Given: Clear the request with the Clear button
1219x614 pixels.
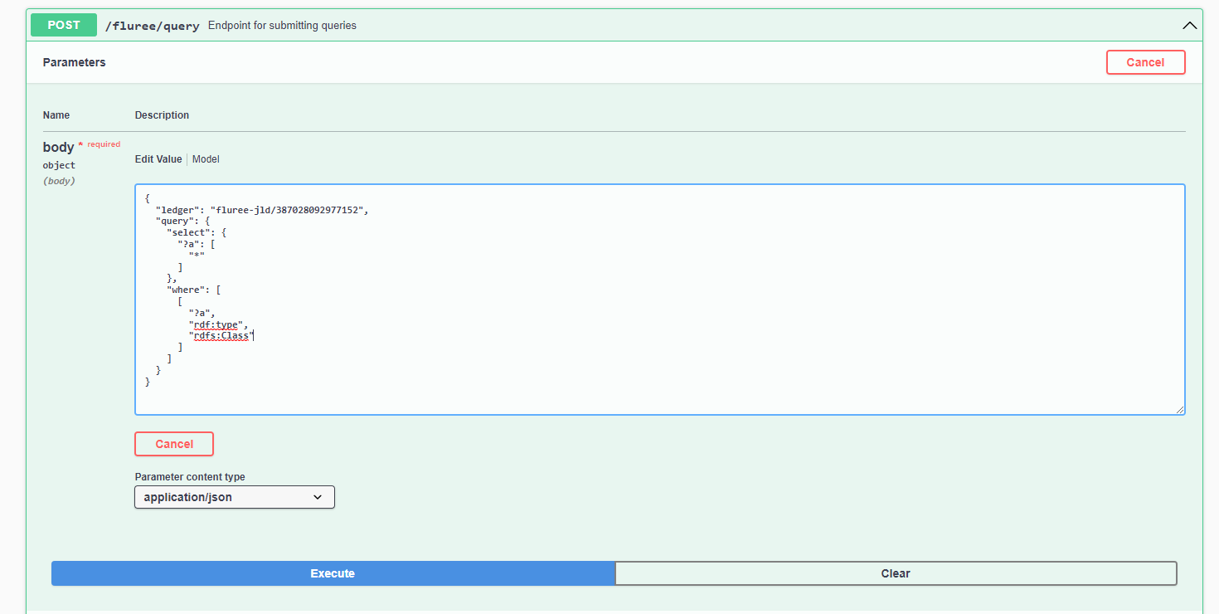Looking at the screenshot, I should click(x=896, y=573).
